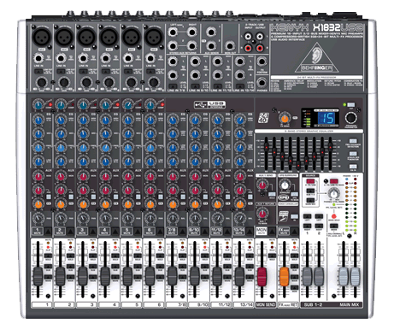The height and width of the screenshot is (329, 394).
Task: Click the white 2-TRACK OUTPUT RCA jack
Action: tap(260, 37)
